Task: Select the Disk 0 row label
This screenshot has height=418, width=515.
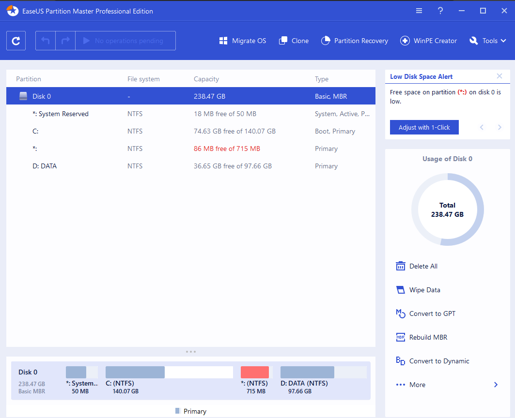Action: point(42,96)
